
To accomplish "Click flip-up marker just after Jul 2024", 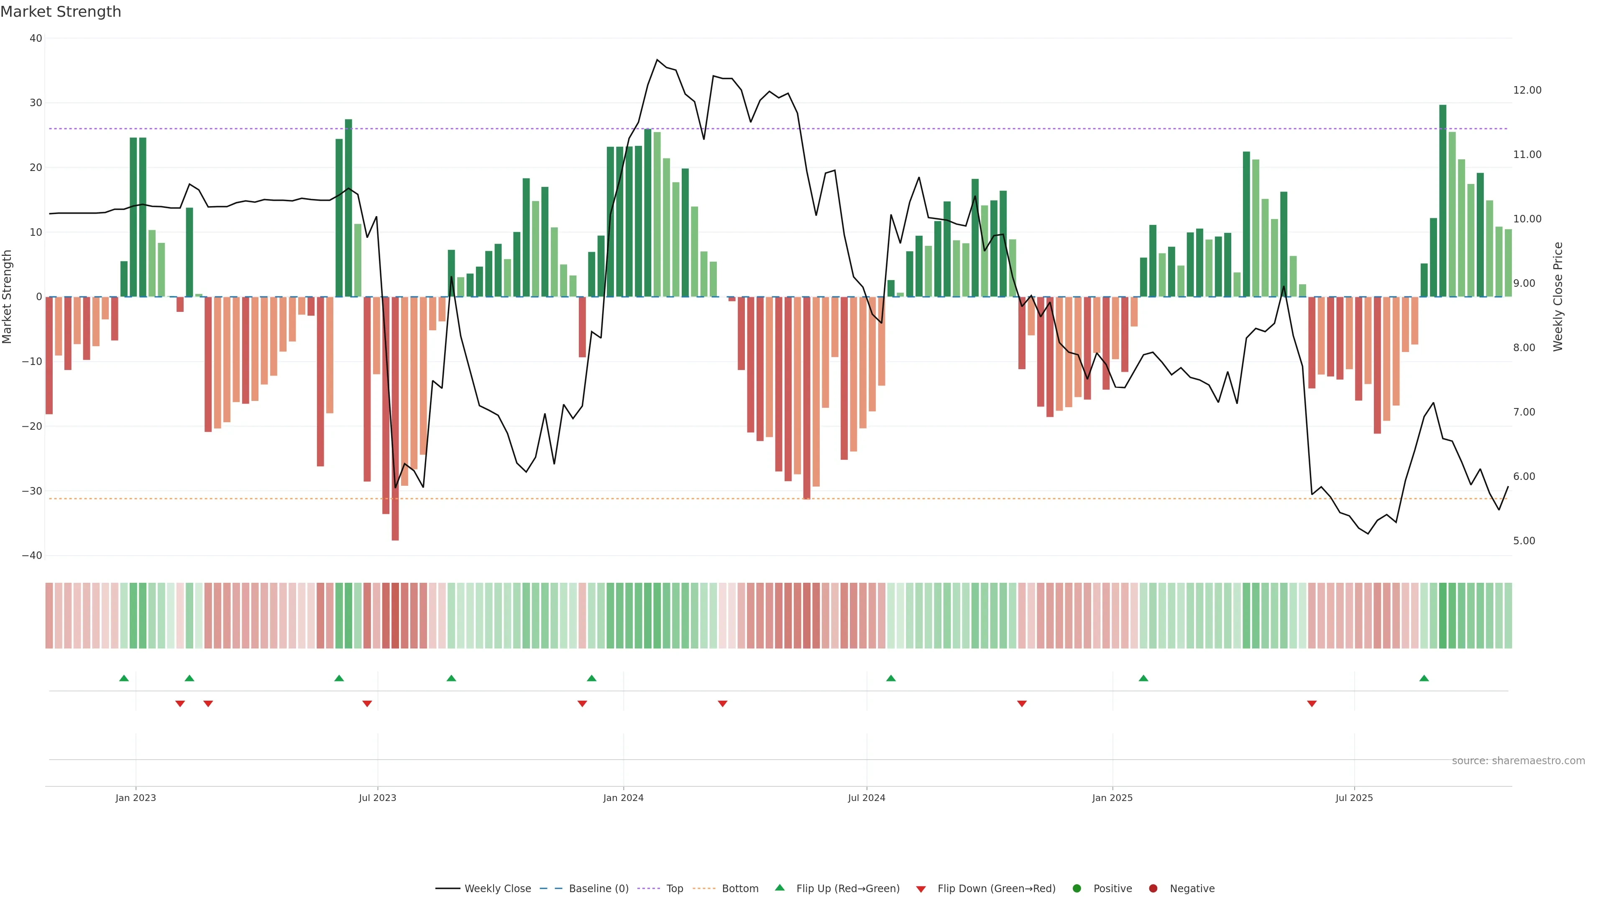I will coord(891,678).
